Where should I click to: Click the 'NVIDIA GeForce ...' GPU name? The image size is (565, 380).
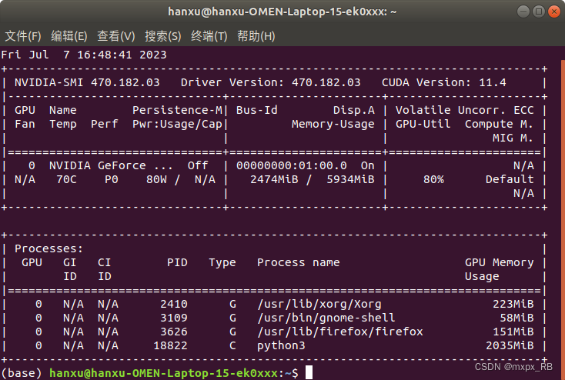pos(111,165)
